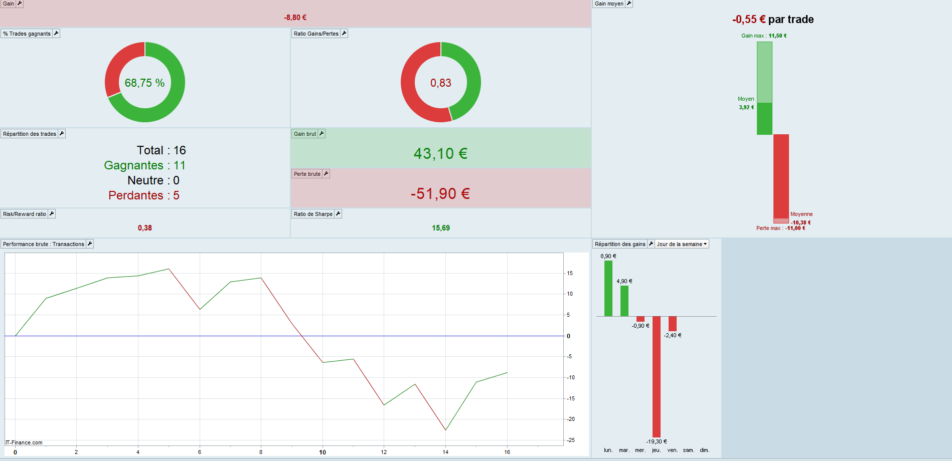The image size is (952, 461).
Task: Click wrench beside Performance brute : Transactions
Action: (90, 244)
